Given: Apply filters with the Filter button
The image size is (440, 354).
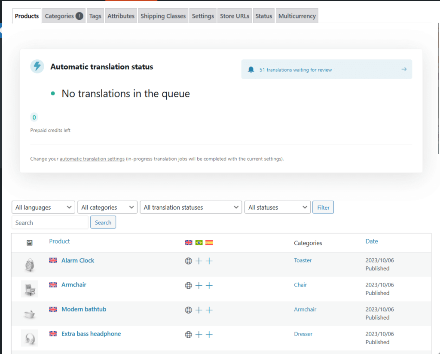Looking at the screenshot, I should click(x=323, y=207).
